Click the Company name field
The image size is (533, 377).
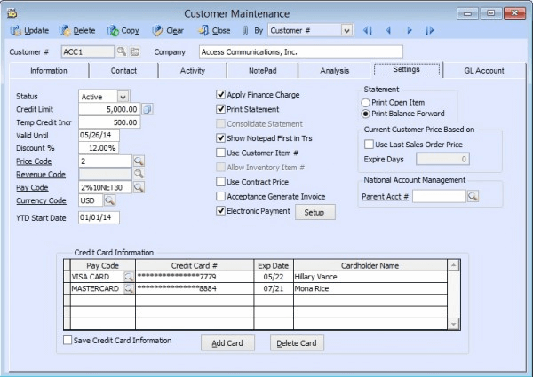click(x=301, y=52)
